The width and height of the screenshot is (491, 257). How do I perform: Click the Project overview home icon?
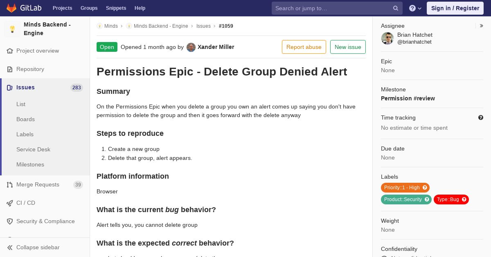[x=10, y=51]
